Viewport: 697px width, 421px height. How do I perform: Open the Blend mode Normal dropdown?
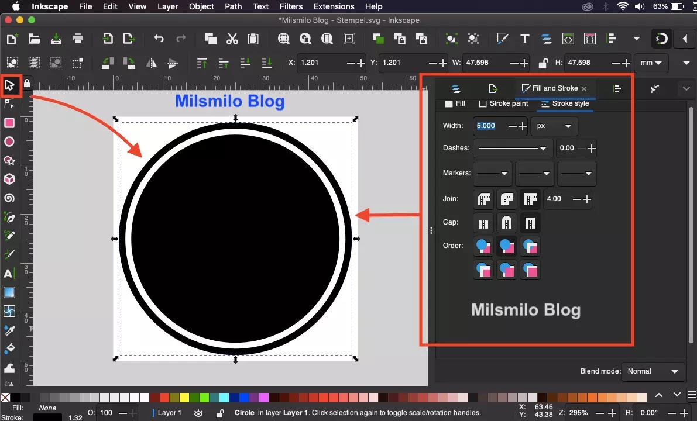[x=654, y=371]
